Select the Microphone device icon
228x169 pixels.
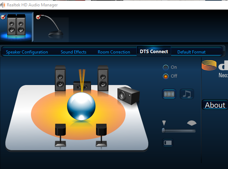pos(51,27)
